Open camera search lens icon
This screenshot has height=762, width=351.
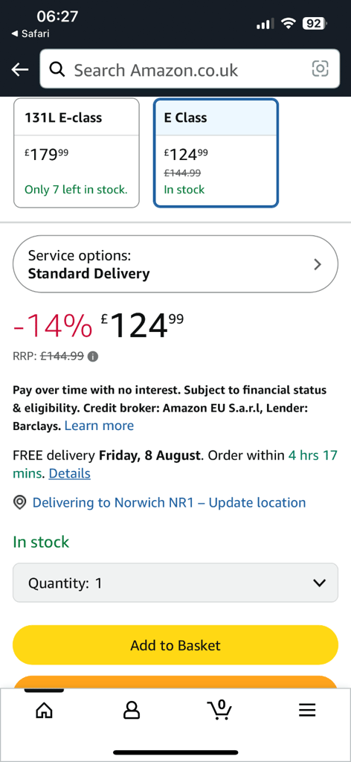tap(320, 68)
